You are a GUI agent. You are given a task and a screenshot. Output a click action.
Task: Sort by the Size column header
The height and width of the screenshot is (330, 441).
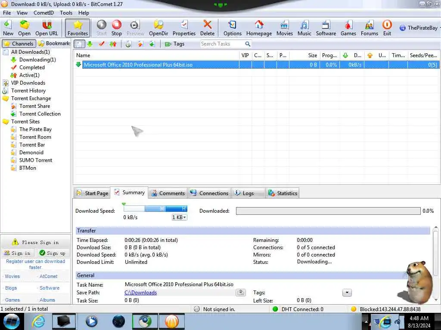[304, 55]
